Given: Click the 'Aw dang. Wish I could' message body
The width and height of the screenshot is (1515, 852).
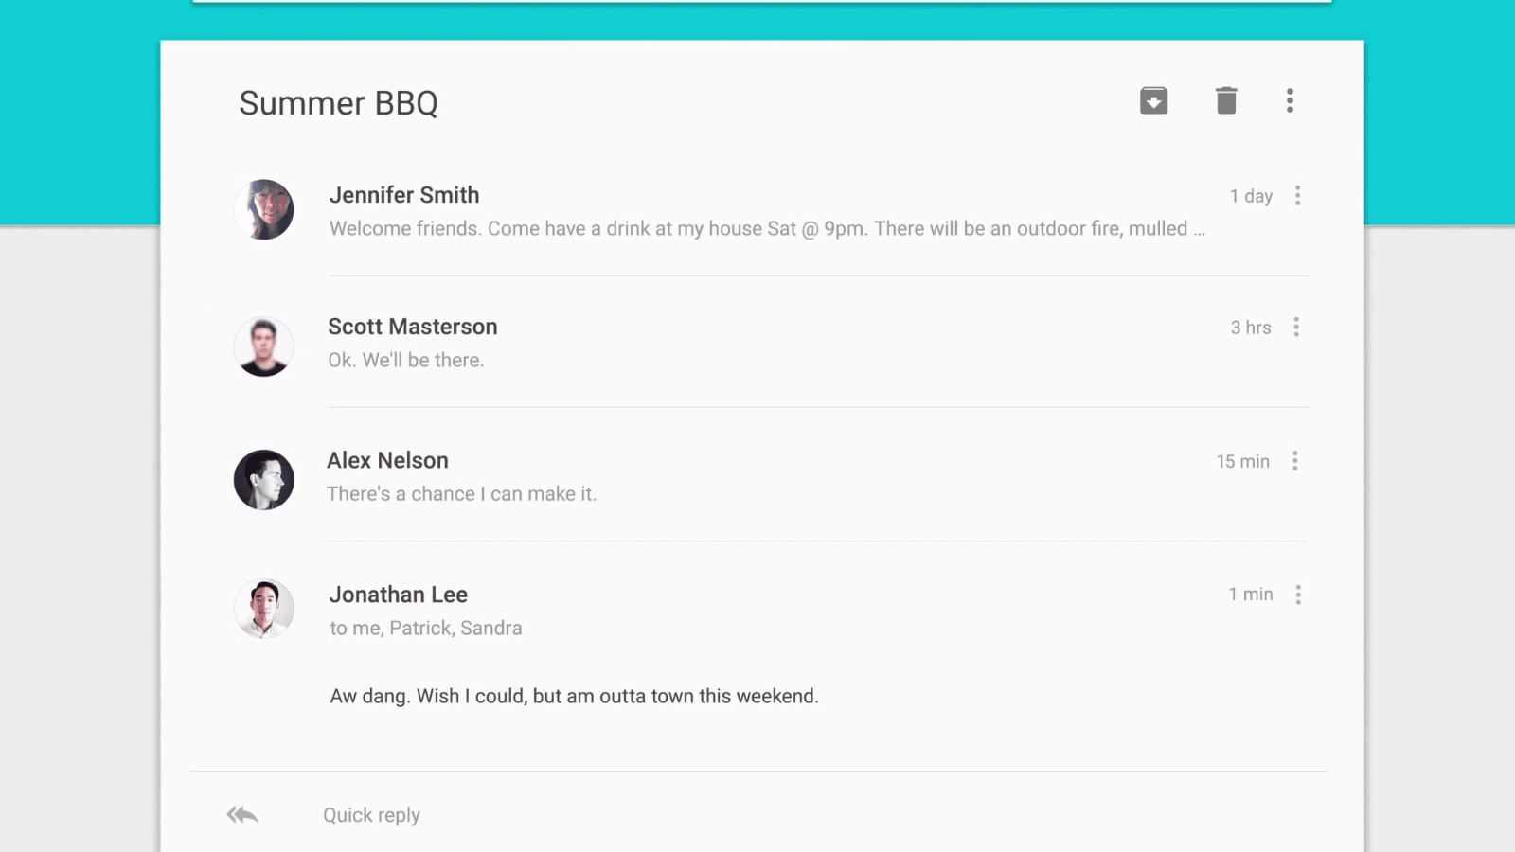Looking at the screenshot, I should point(575,696).
